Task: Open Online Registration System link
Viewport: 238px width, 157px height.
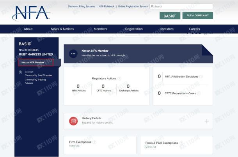Action: click(x=133, y=7)
